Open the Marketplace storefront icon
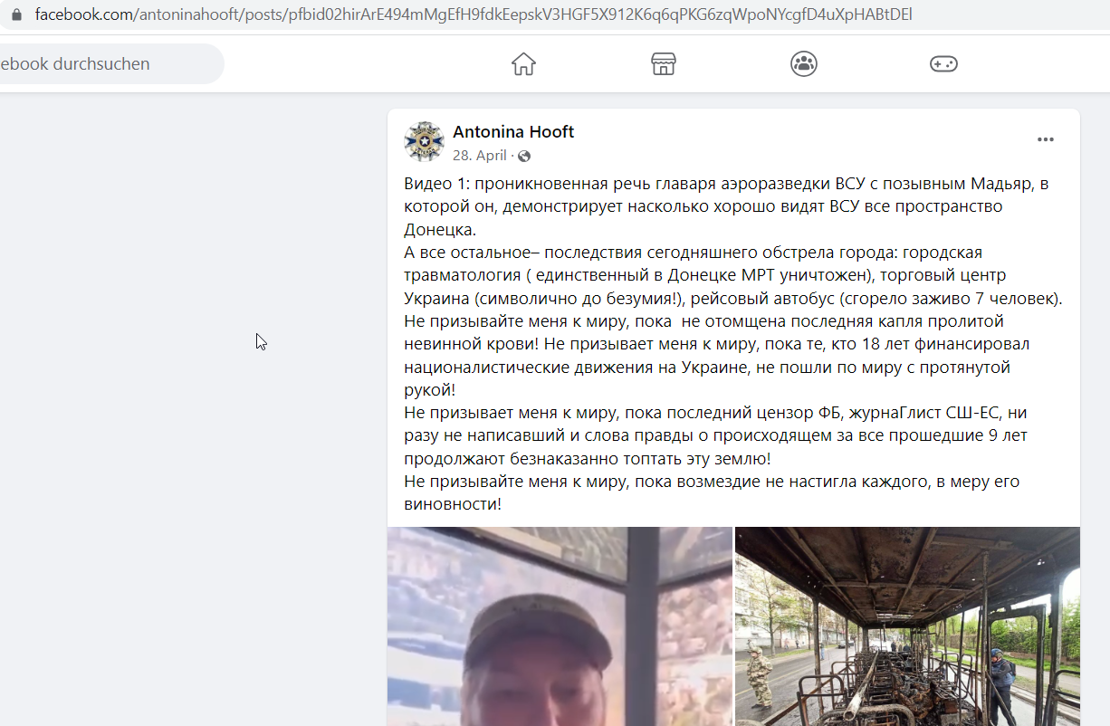Image resolution: width=1110 pixels, height=726 pixels. [x=664, y=63]
